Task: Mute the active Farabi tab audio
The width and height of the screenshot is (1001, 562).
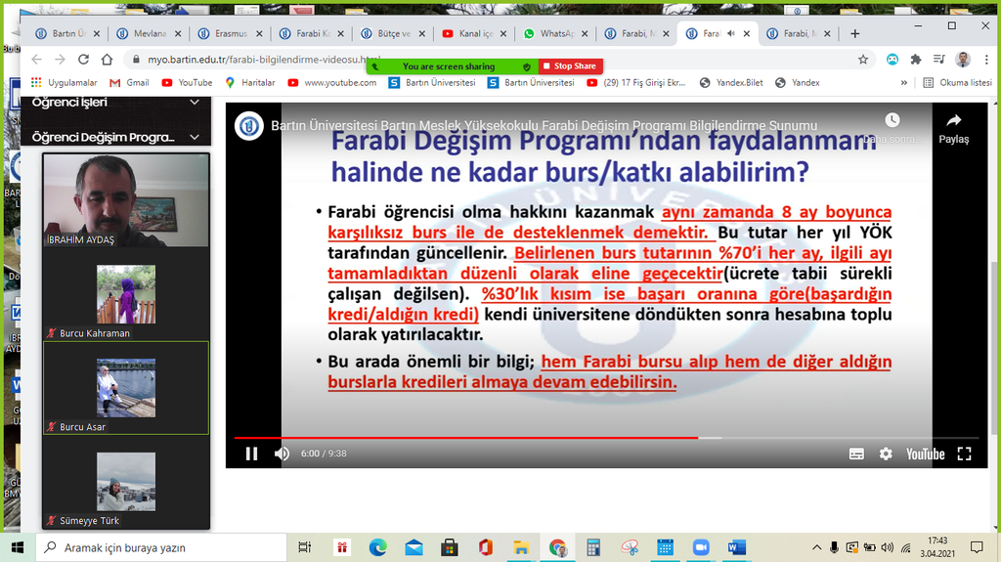Action: click(x=731, y=33)
